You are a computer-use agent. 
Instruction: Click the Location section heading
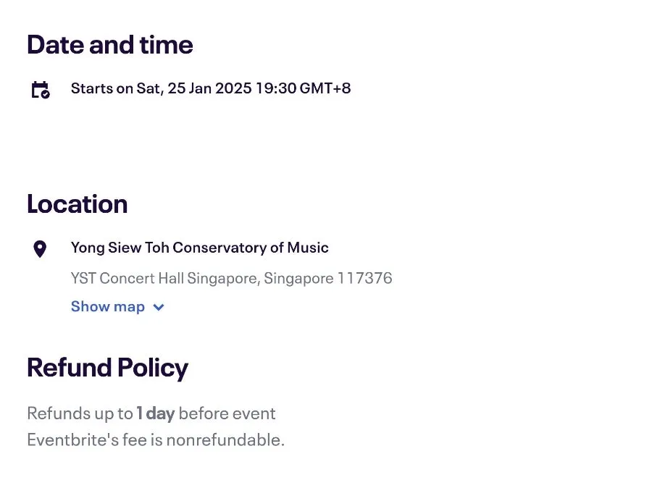[77, 204]
